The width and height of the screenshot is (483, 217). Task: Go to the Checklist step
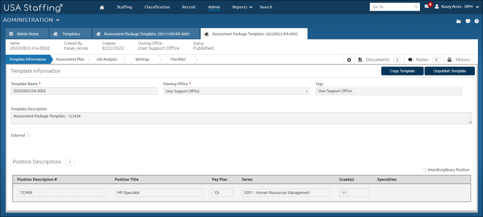point(178,60)
